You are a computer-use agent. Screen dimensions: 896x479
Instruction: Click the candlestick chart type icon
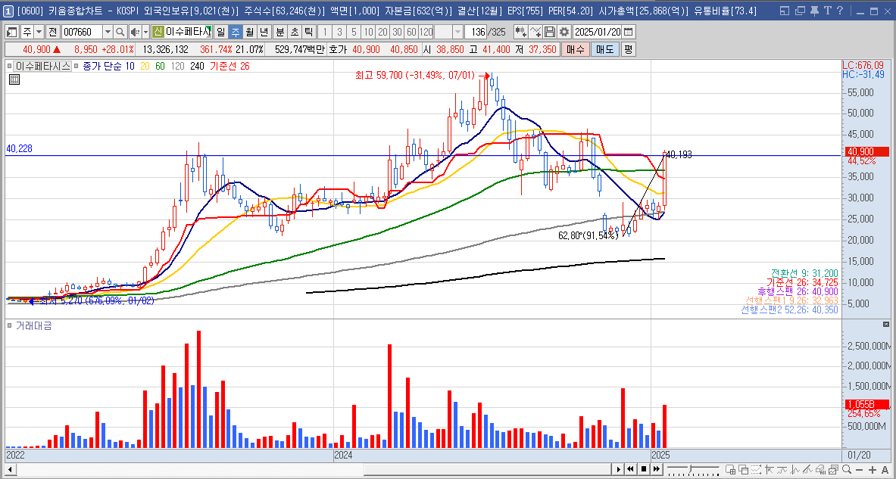(x=520, y=32)
